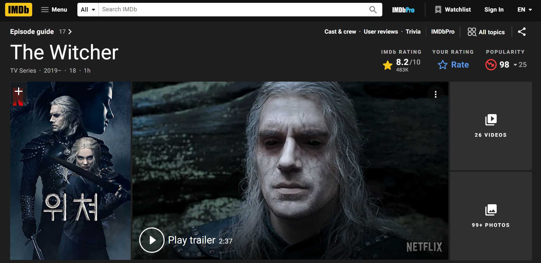Screen dimensions: 541x263
Task: Open the All search category dropdown
Action: [x=88, y=10]
